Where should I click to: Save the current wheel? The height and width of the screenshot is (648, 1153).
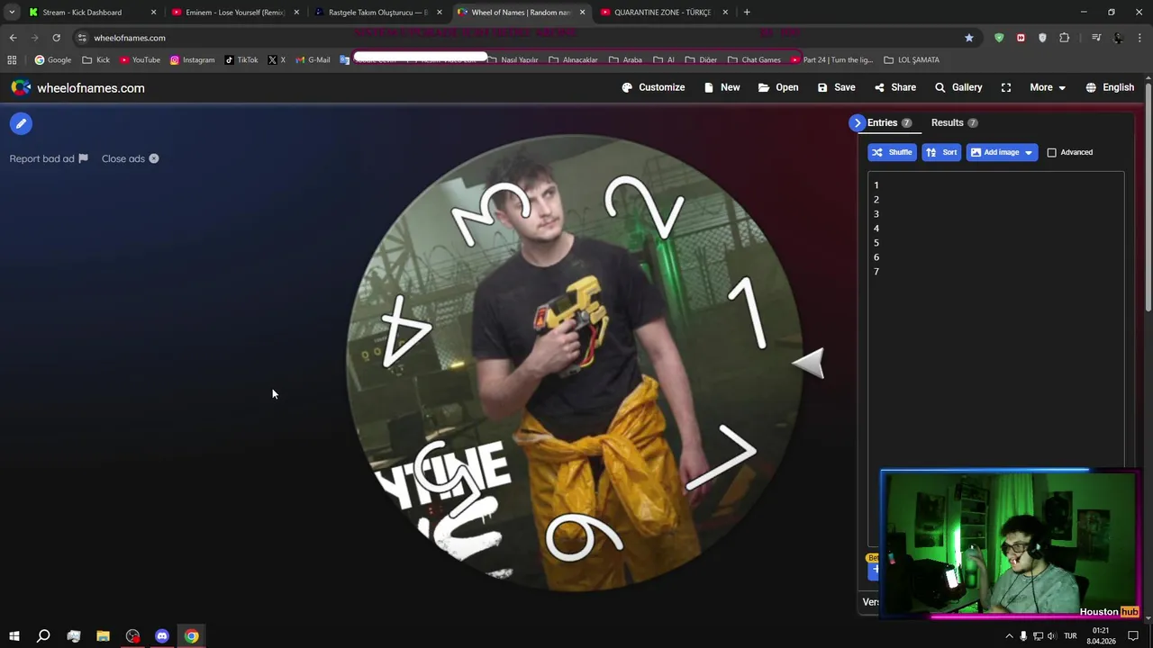[x=836, y=87]
